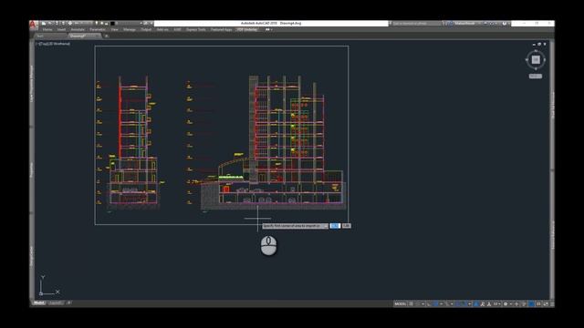Toggle annotation monitor plus icon
Viewport: 584px width, 328px height.
516,303
